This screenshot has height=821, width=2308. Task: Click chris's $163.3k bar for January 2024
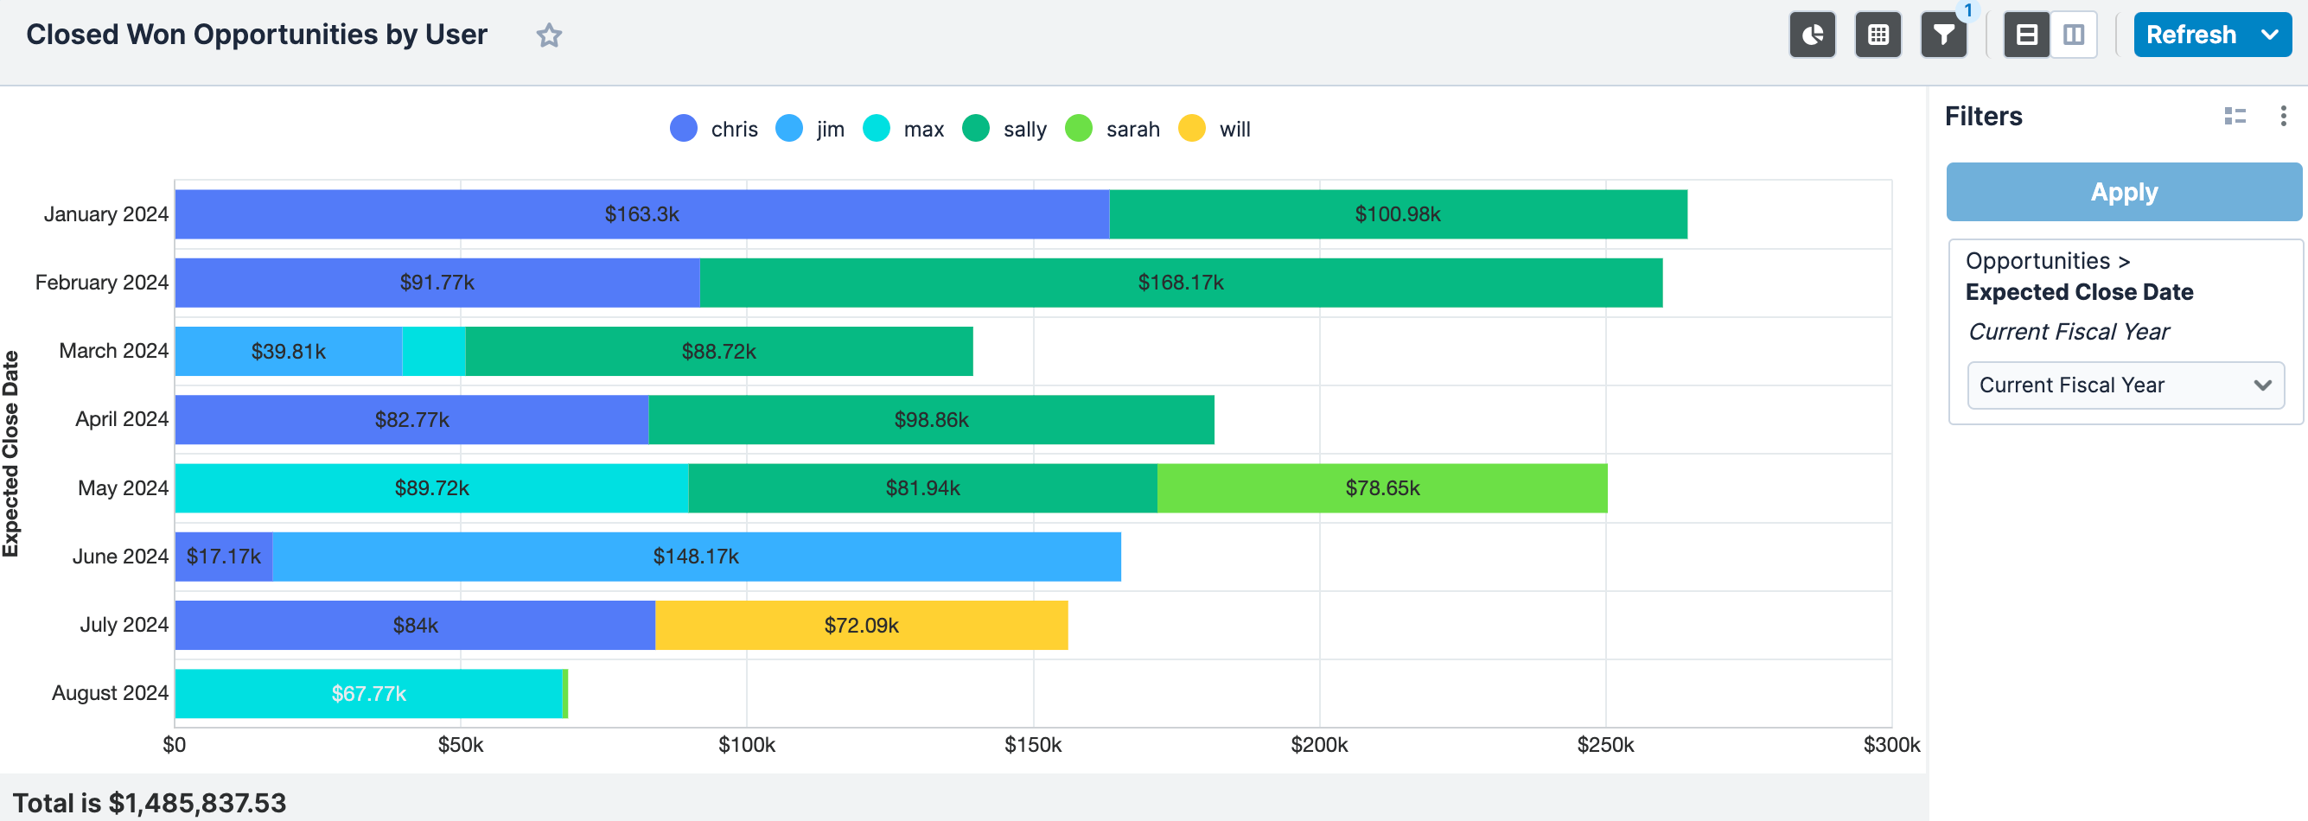click(641, 214)
